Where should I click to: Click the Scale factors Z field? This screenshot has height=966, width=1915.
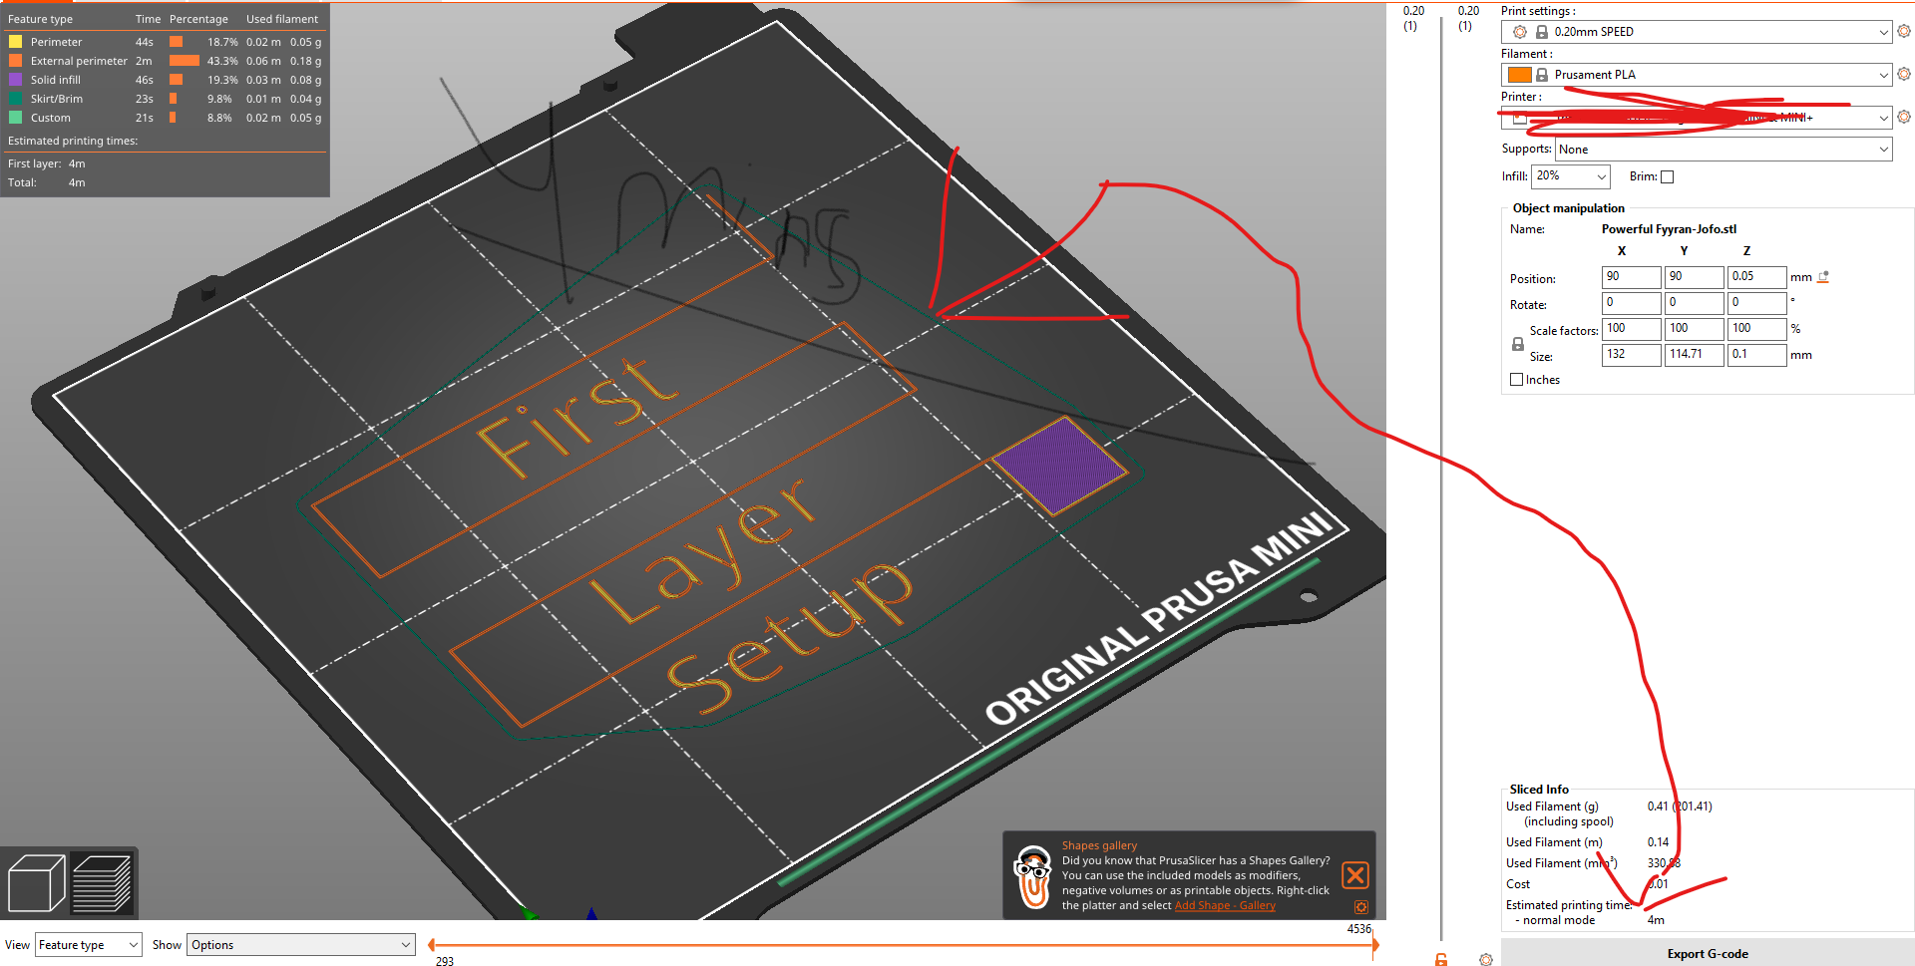(1756, 329)
